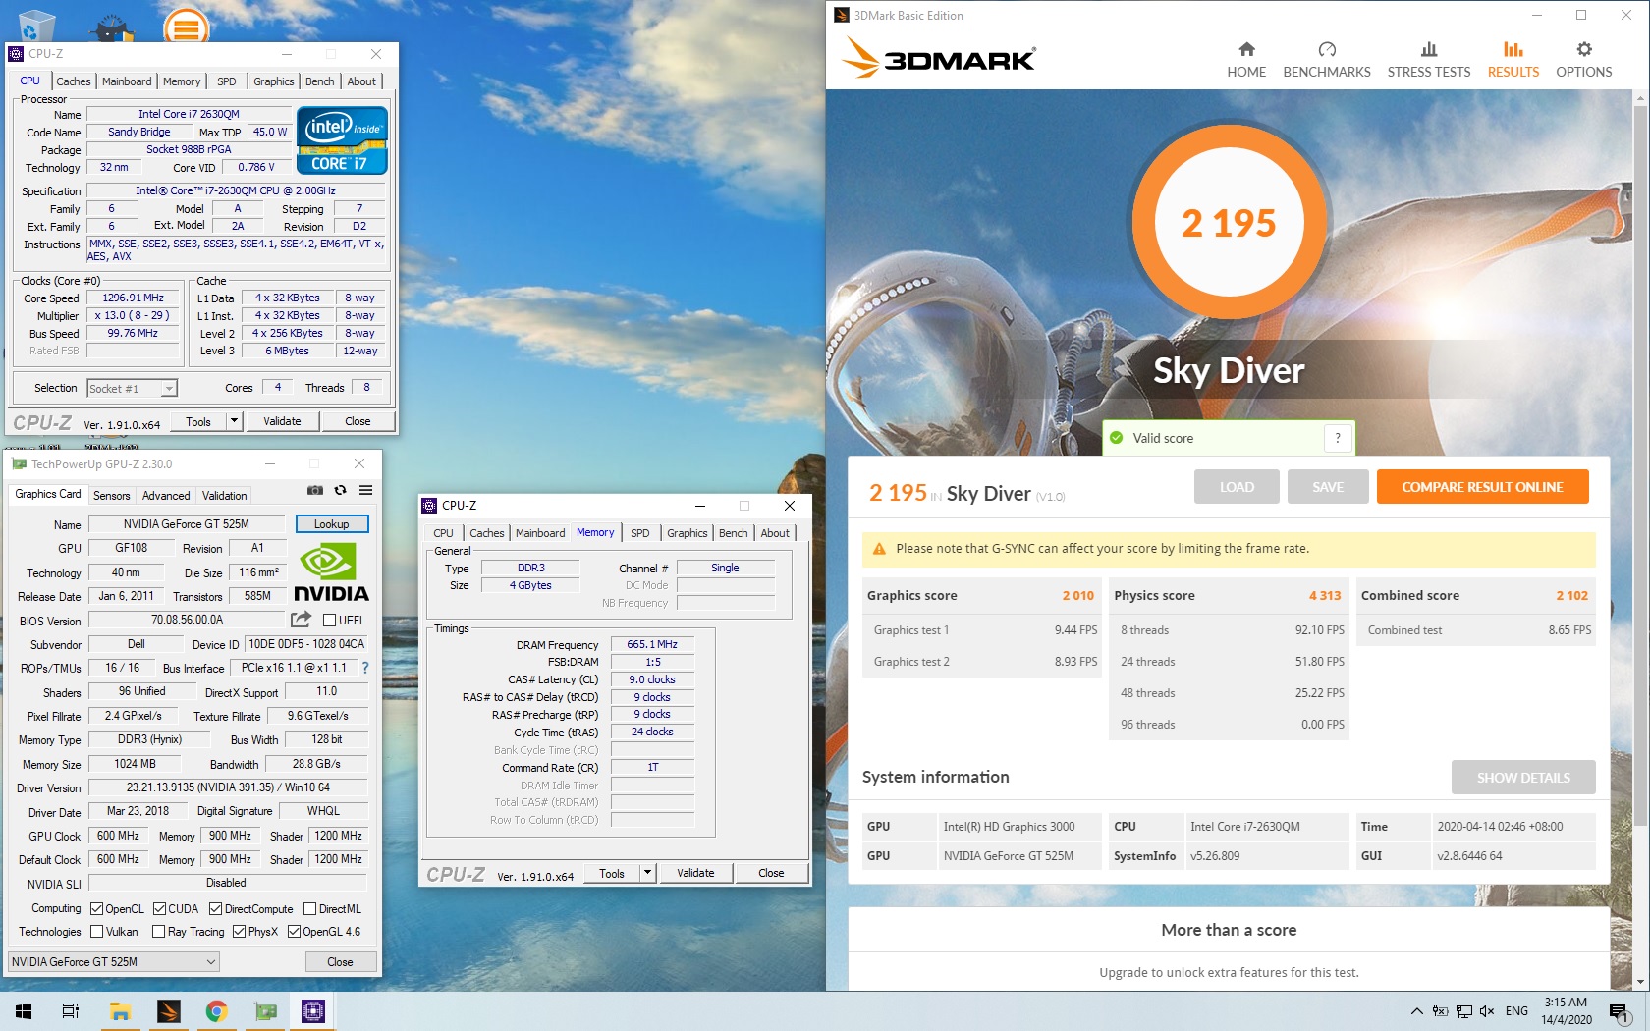Open 3DMark taskbar icon

[x=168, y=1011]
